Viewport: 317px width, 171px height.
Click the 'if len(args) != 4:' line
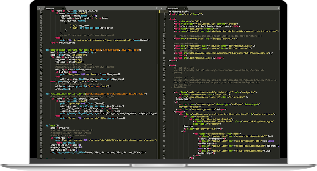click(62, 138)
